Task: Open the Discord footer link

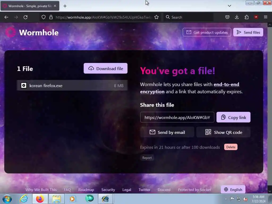Action: pos(164,190)
